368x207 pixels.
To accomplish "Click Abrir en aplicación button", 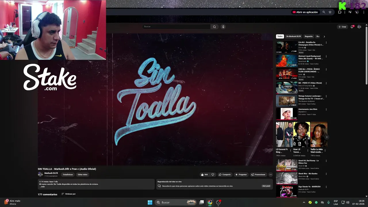I will (x=305, y=12).
